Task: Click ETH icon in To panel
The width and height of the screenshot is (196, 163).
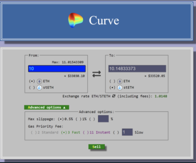Action: tap(120, 81)
